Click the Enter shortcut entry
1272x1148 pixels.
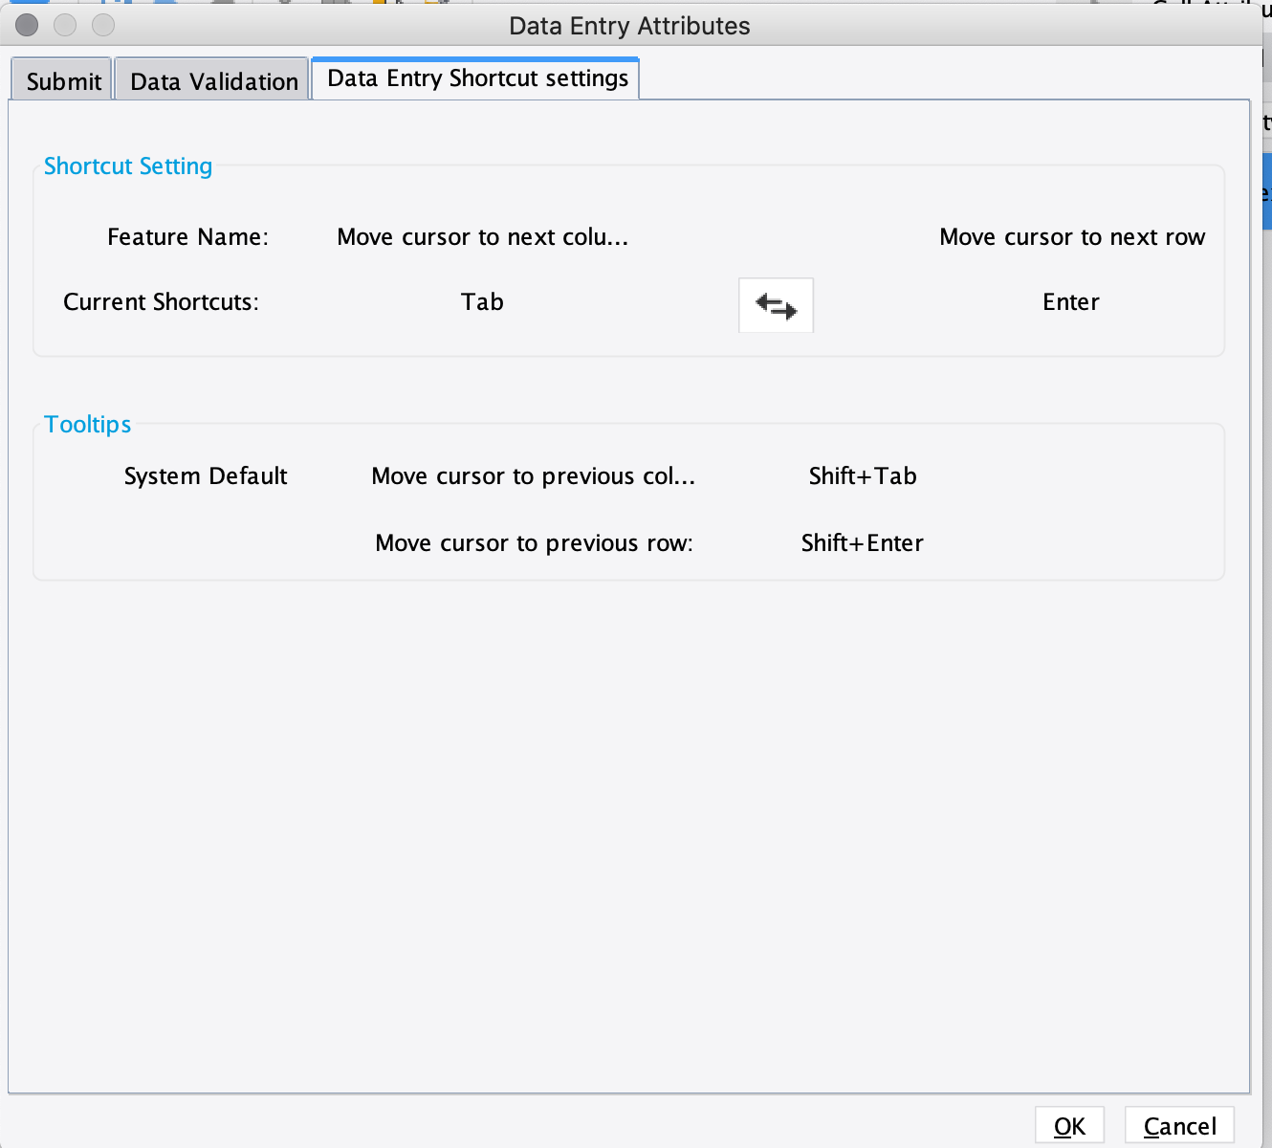coord(1070,301)
